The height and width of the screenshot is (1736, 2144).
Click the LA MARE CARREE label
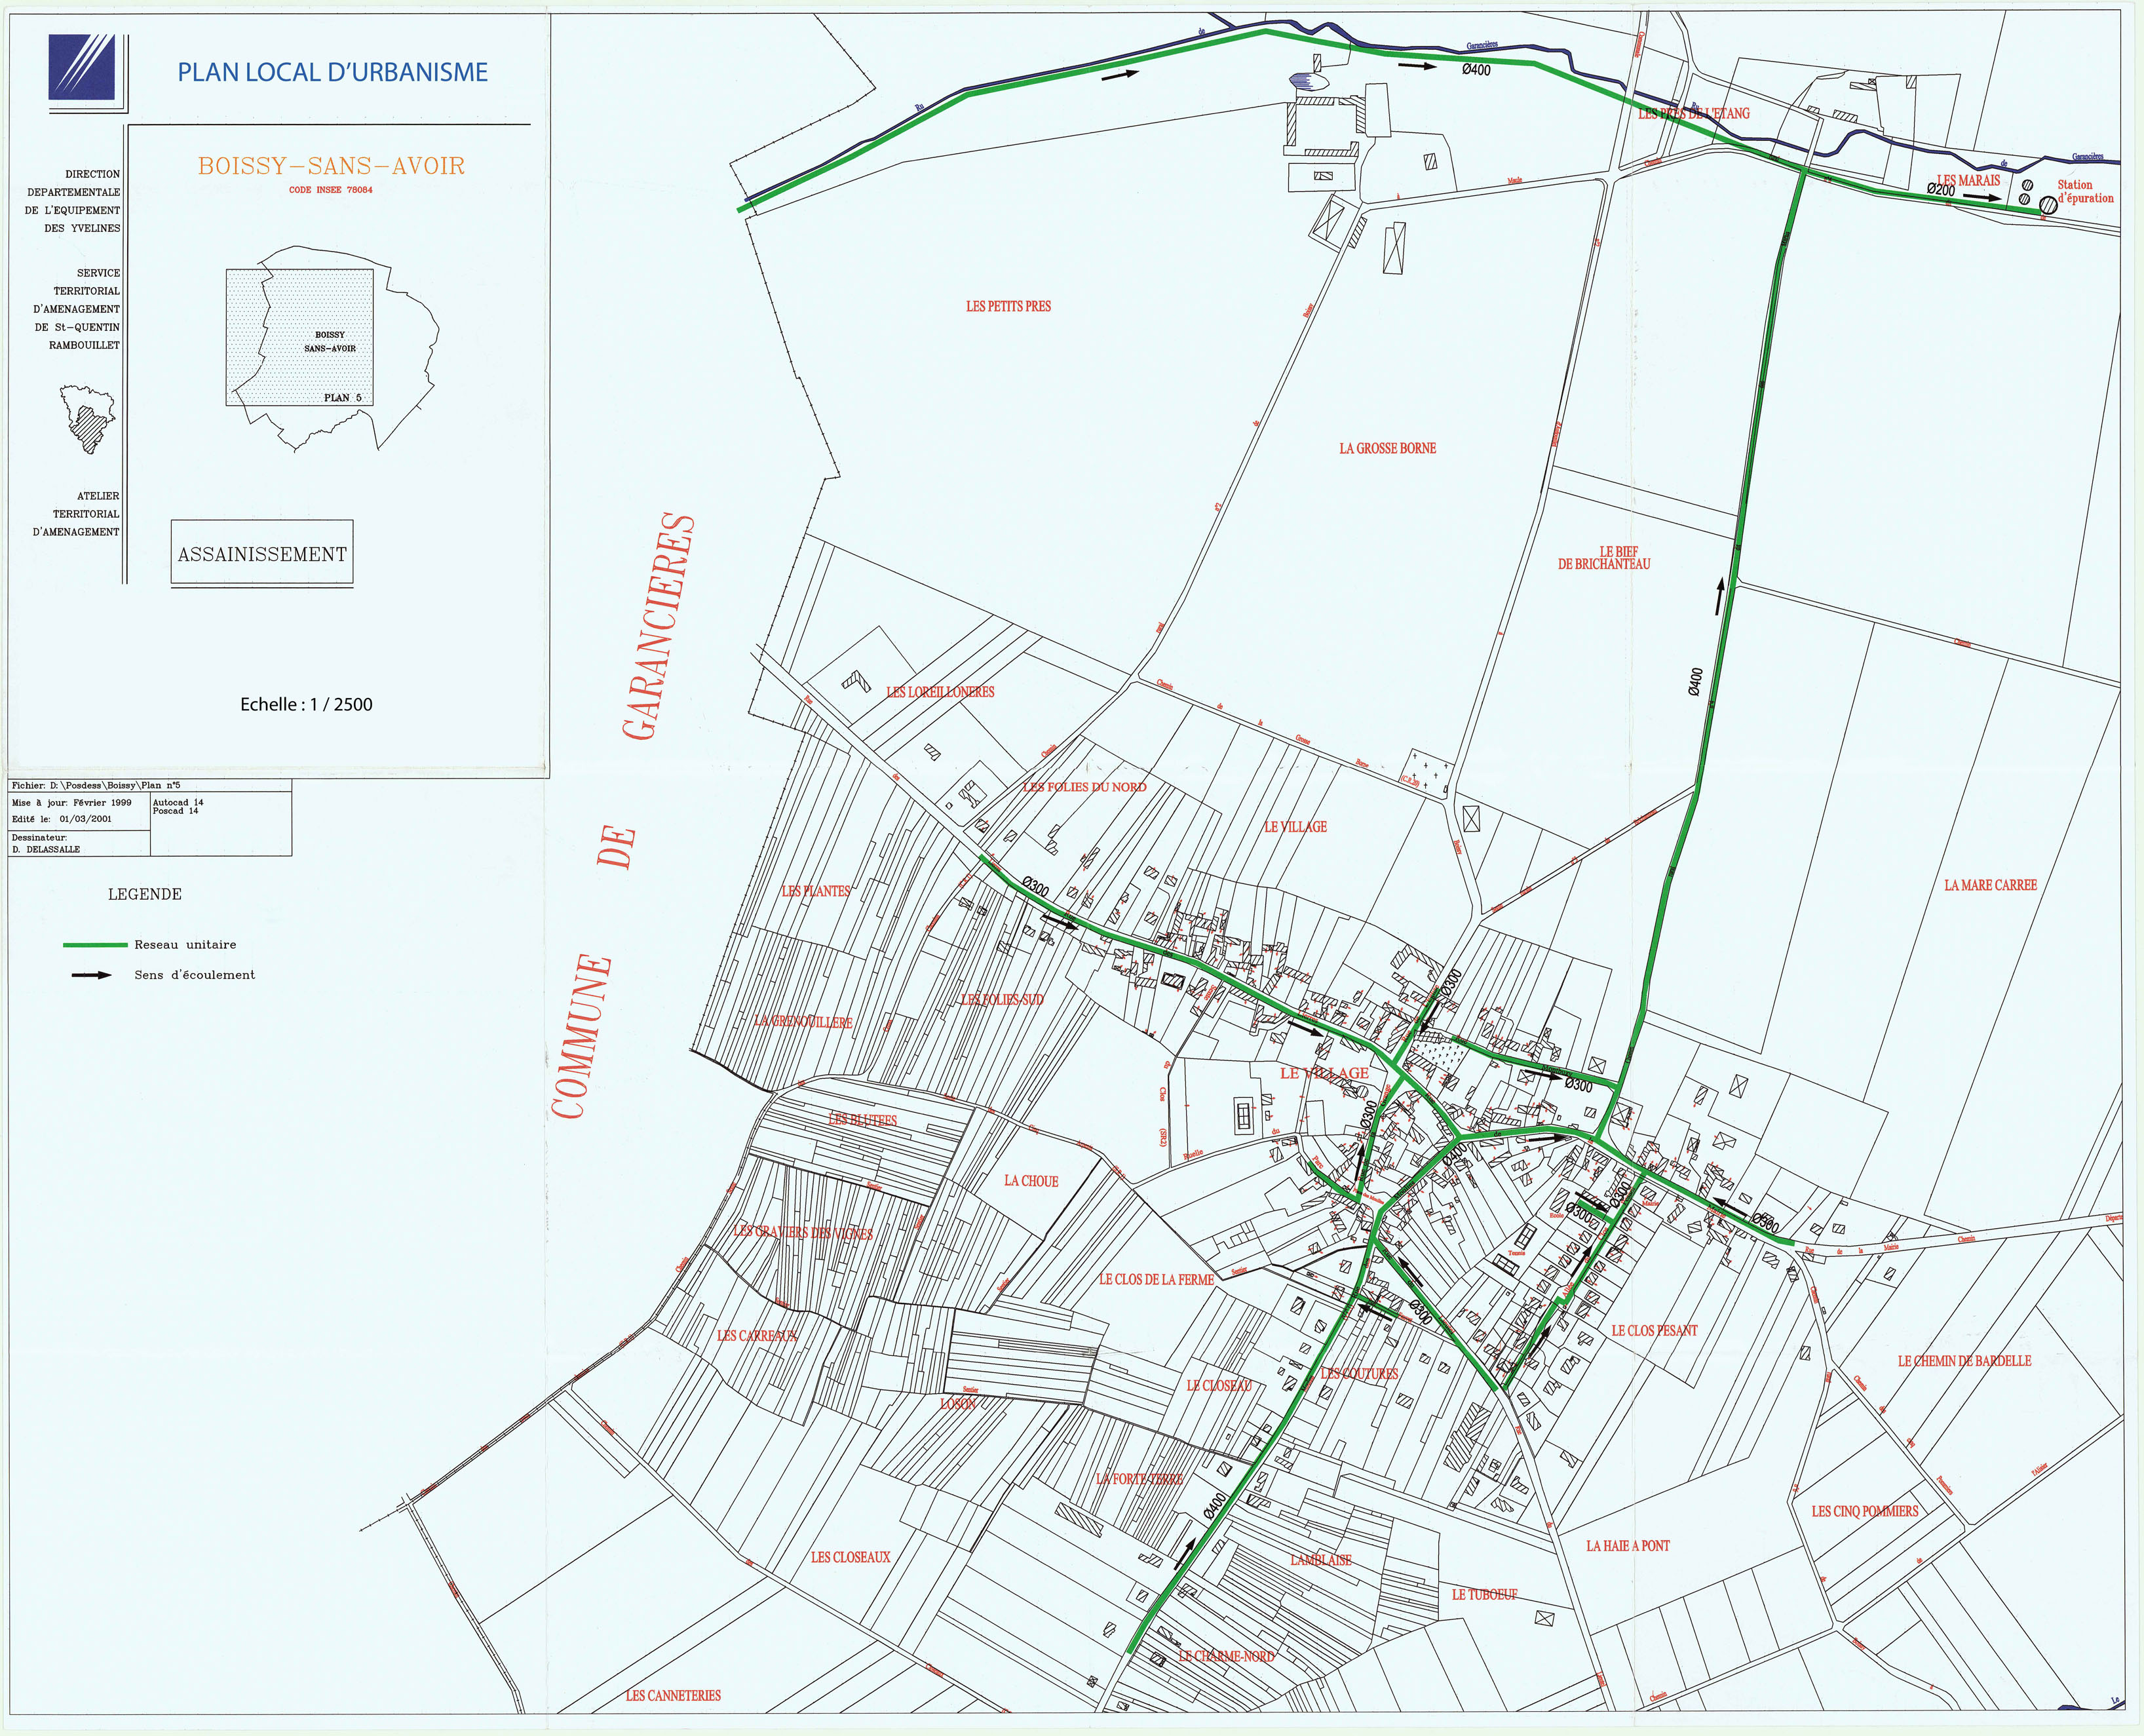pyautogui.click(x=1990, y=884)
